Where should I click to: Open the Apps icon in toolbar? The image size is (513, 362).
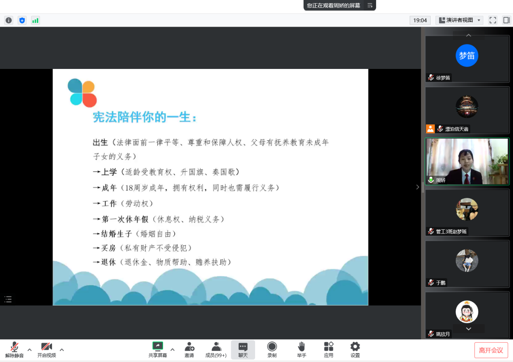coord(329,350)
